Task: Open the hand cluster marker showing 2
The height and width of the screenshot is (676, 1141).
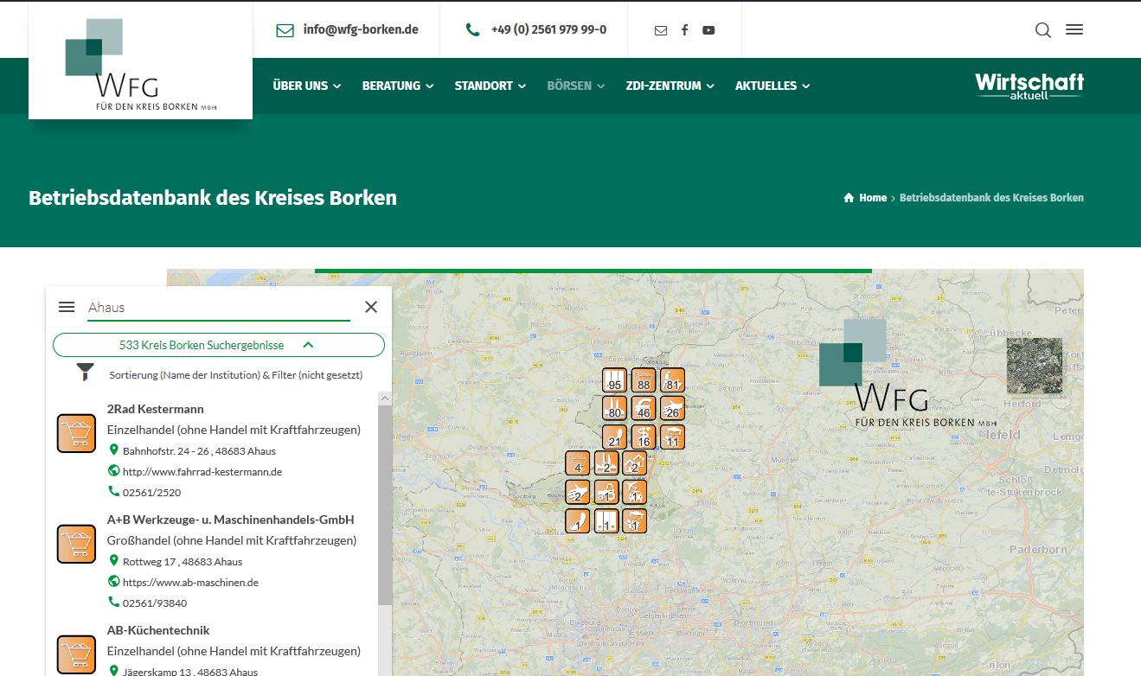Action: click(x=578, y=492)
